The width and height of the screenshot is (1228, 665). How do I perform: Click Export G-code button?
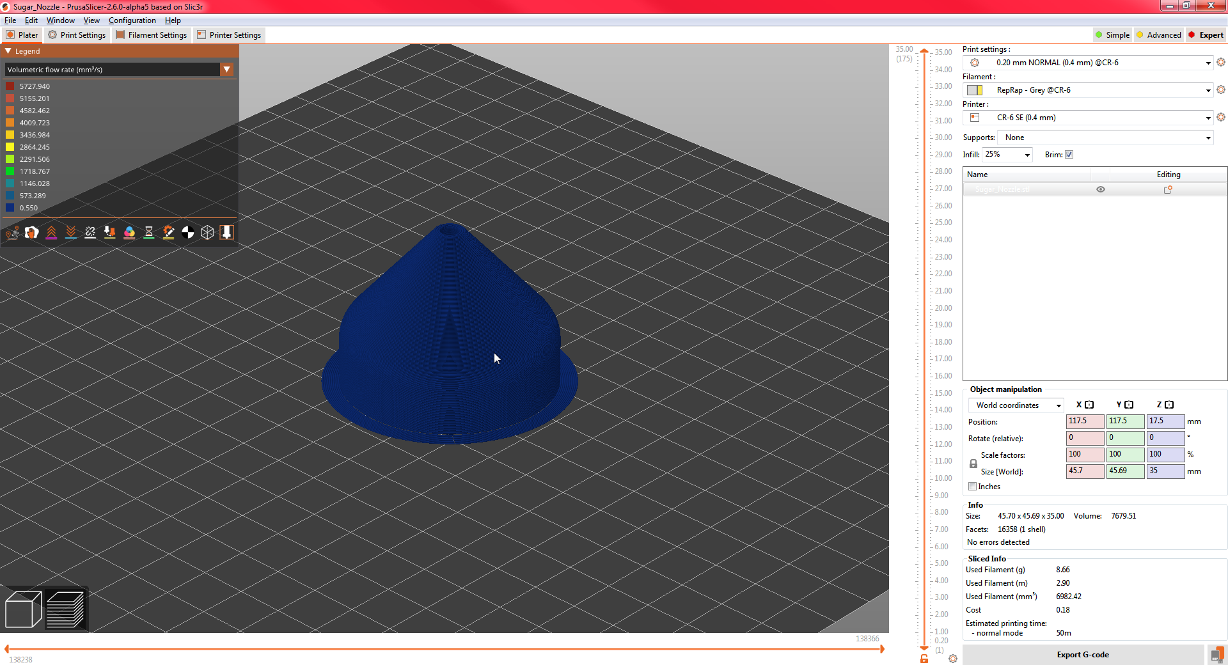1083,655
